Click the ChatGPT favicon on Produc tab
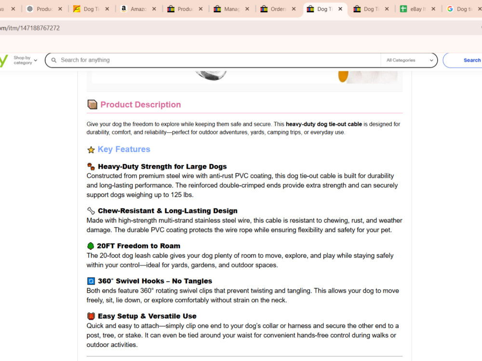 pos(30,9)
